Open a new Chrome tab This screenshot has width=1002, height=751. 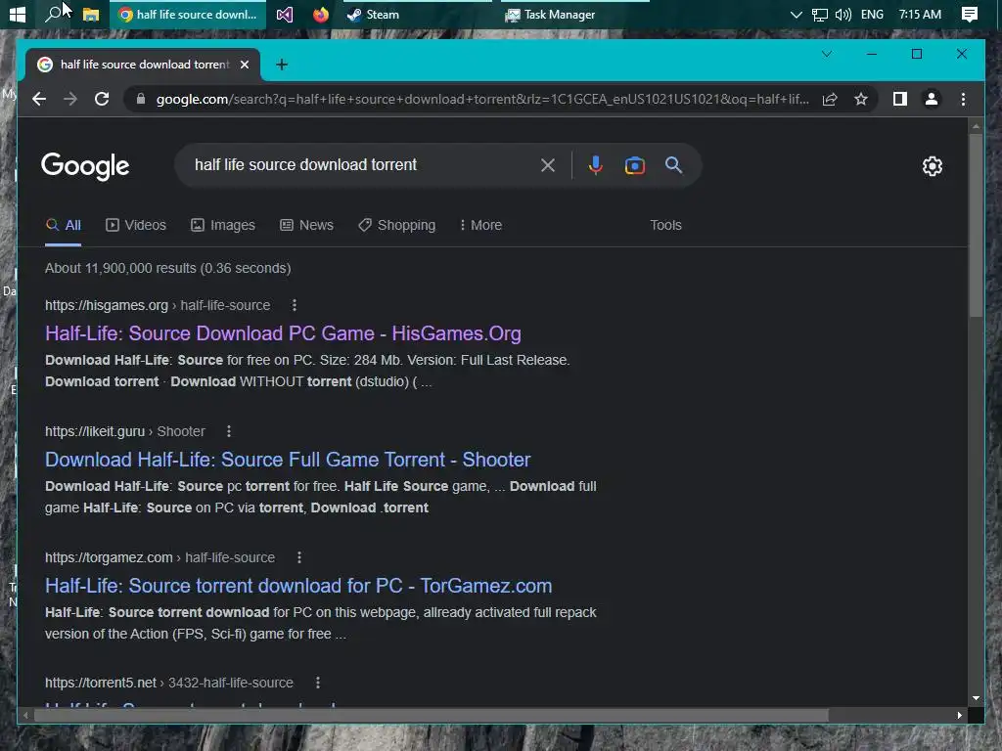(x=281, y=65)
